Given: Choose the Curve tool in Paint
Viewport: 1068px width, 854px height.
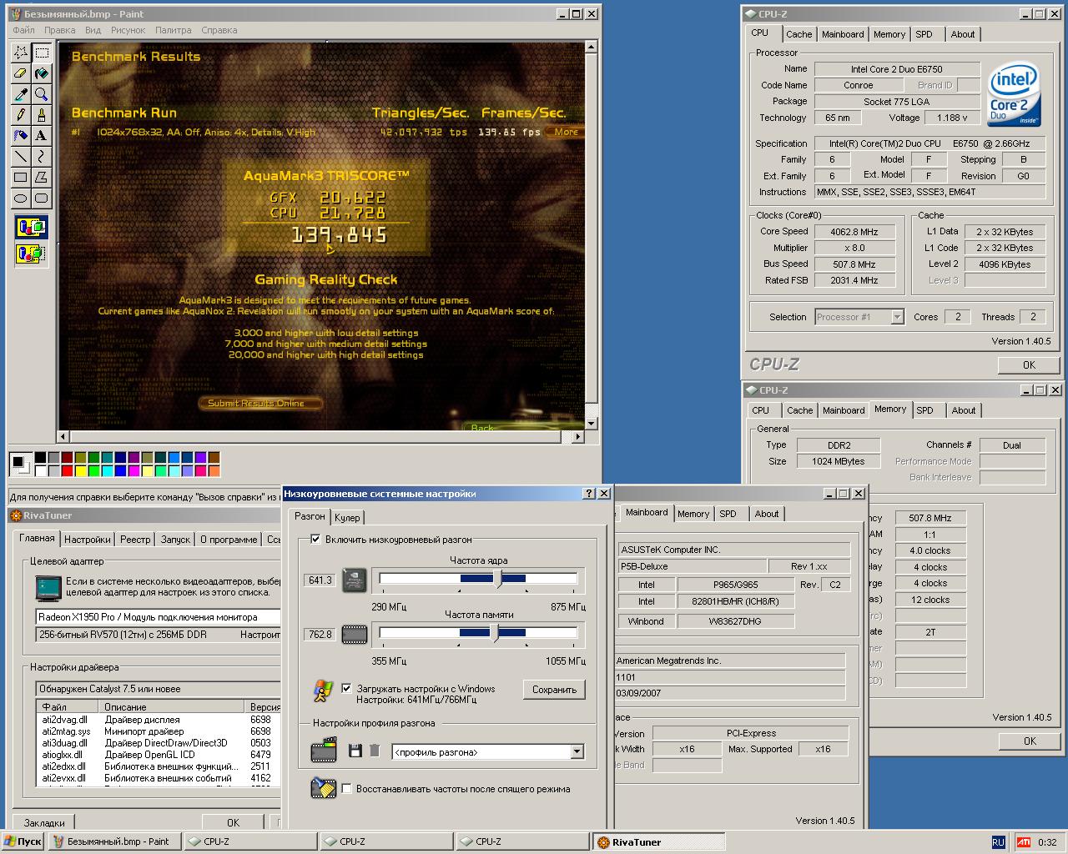Looking at the screenshot, I should [x=42, y=156].
